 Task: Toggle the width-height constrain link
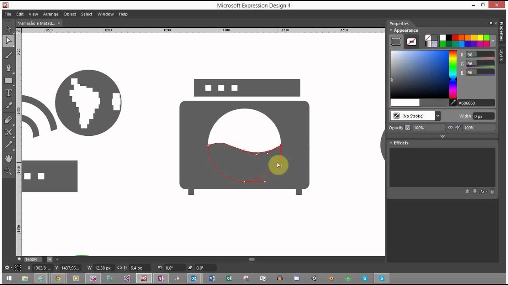[119, 268]
